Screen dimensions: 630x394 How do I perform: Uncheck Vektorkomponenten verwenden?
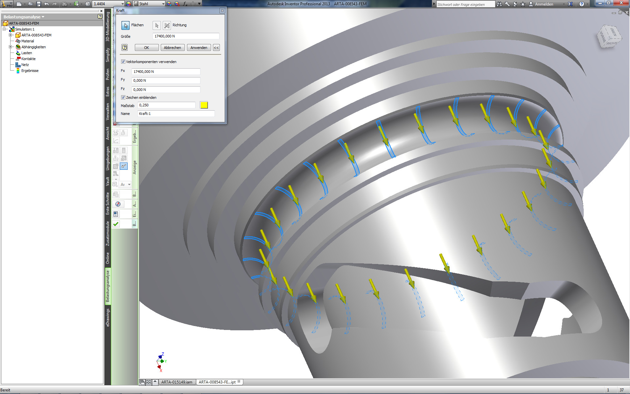123,62
